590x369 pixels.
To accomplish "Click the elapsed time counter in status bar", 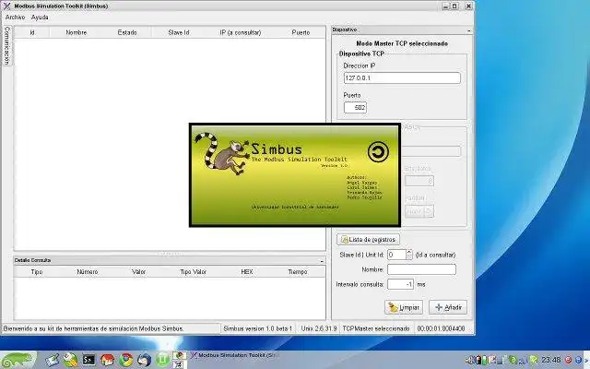I will (441, 328).
